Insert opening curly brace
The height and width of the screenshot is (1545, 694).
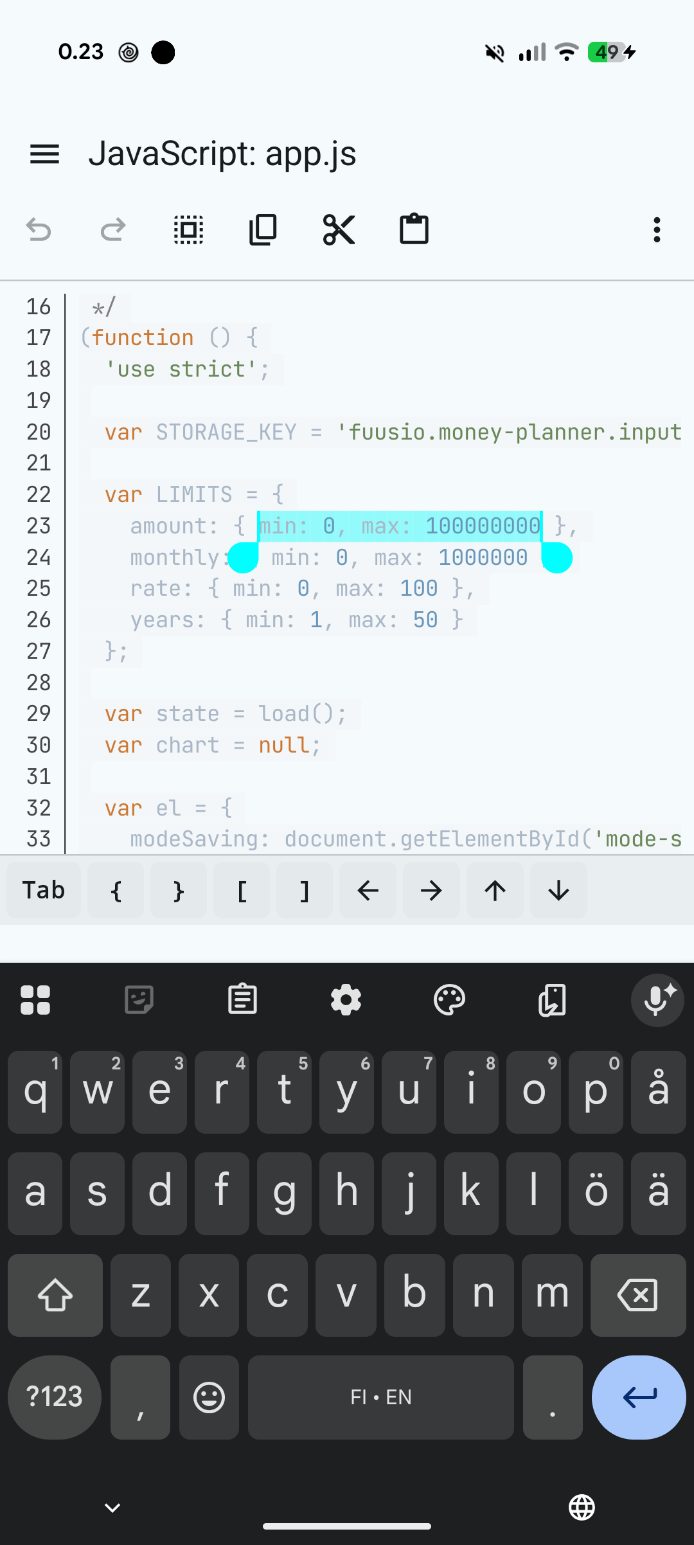[x=116, y=890]
